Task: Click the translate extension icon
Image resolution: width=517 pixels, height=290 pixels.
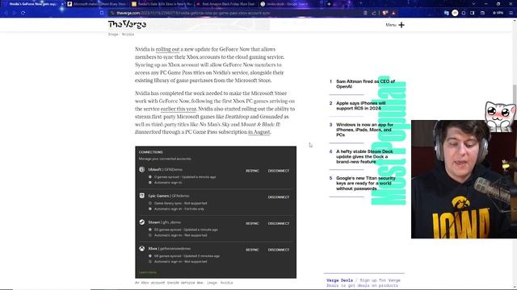Action: [x=447, y=13]
